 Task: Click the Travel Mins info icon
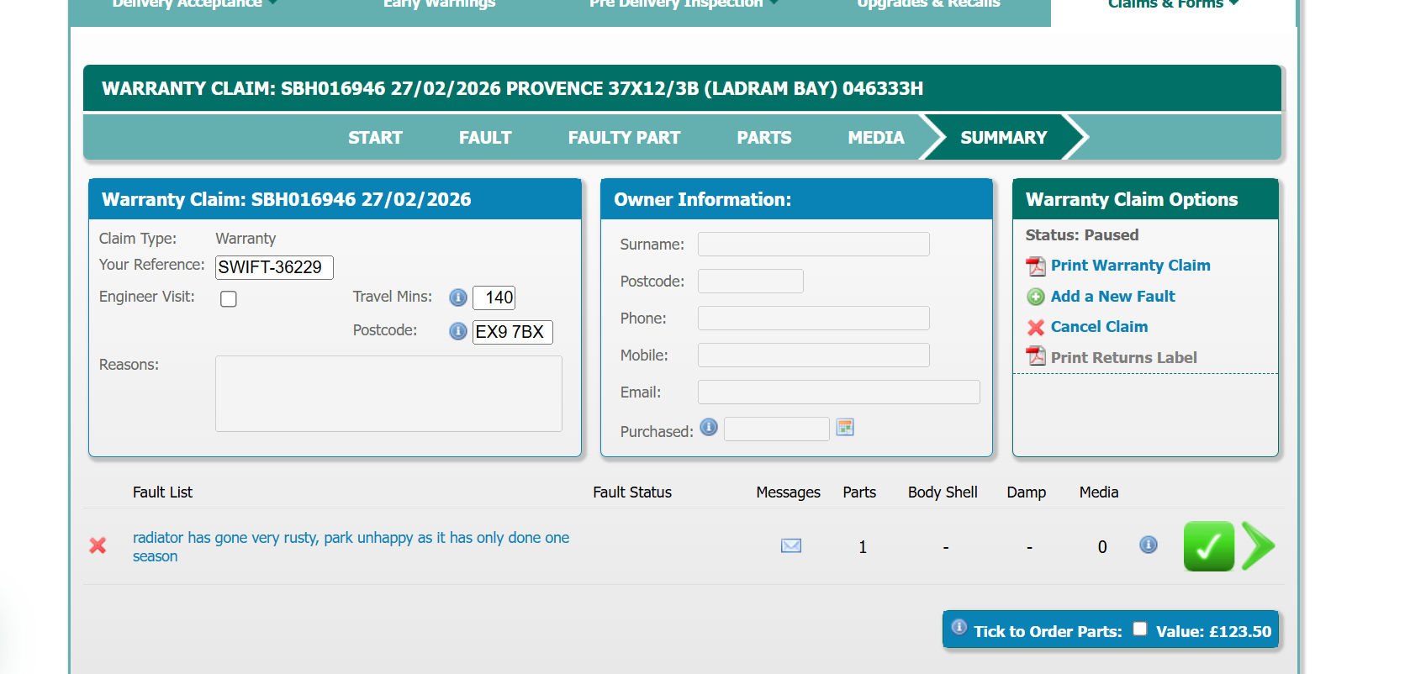pyautogui.click(x=457, y=298)
